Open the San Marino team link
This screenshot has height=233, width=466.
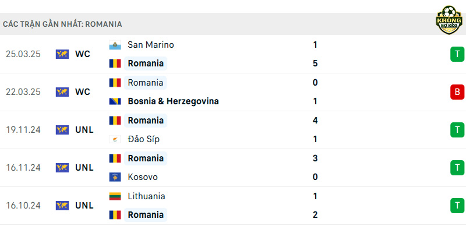pyautogui.click(x=151, y=45)
